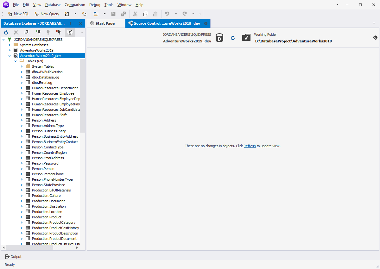Collapse the JORDANSANDERS\SQLEXPRESS server node
Screen dimensions: 380x269
coord(3,40)
